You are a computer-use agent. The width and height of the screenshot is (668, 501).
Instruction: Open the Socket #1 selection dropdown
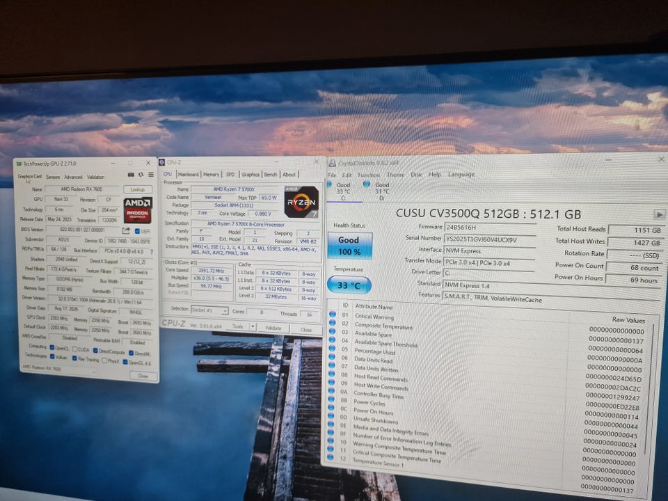pos(209,310)
